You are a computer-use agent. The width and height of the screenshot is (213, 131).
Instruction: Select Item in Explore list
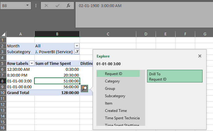[118, 103]
